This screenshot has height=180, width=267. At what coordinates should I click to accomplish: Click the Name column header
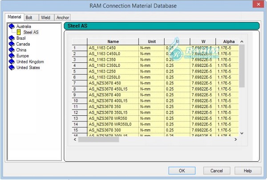point(113,41)
